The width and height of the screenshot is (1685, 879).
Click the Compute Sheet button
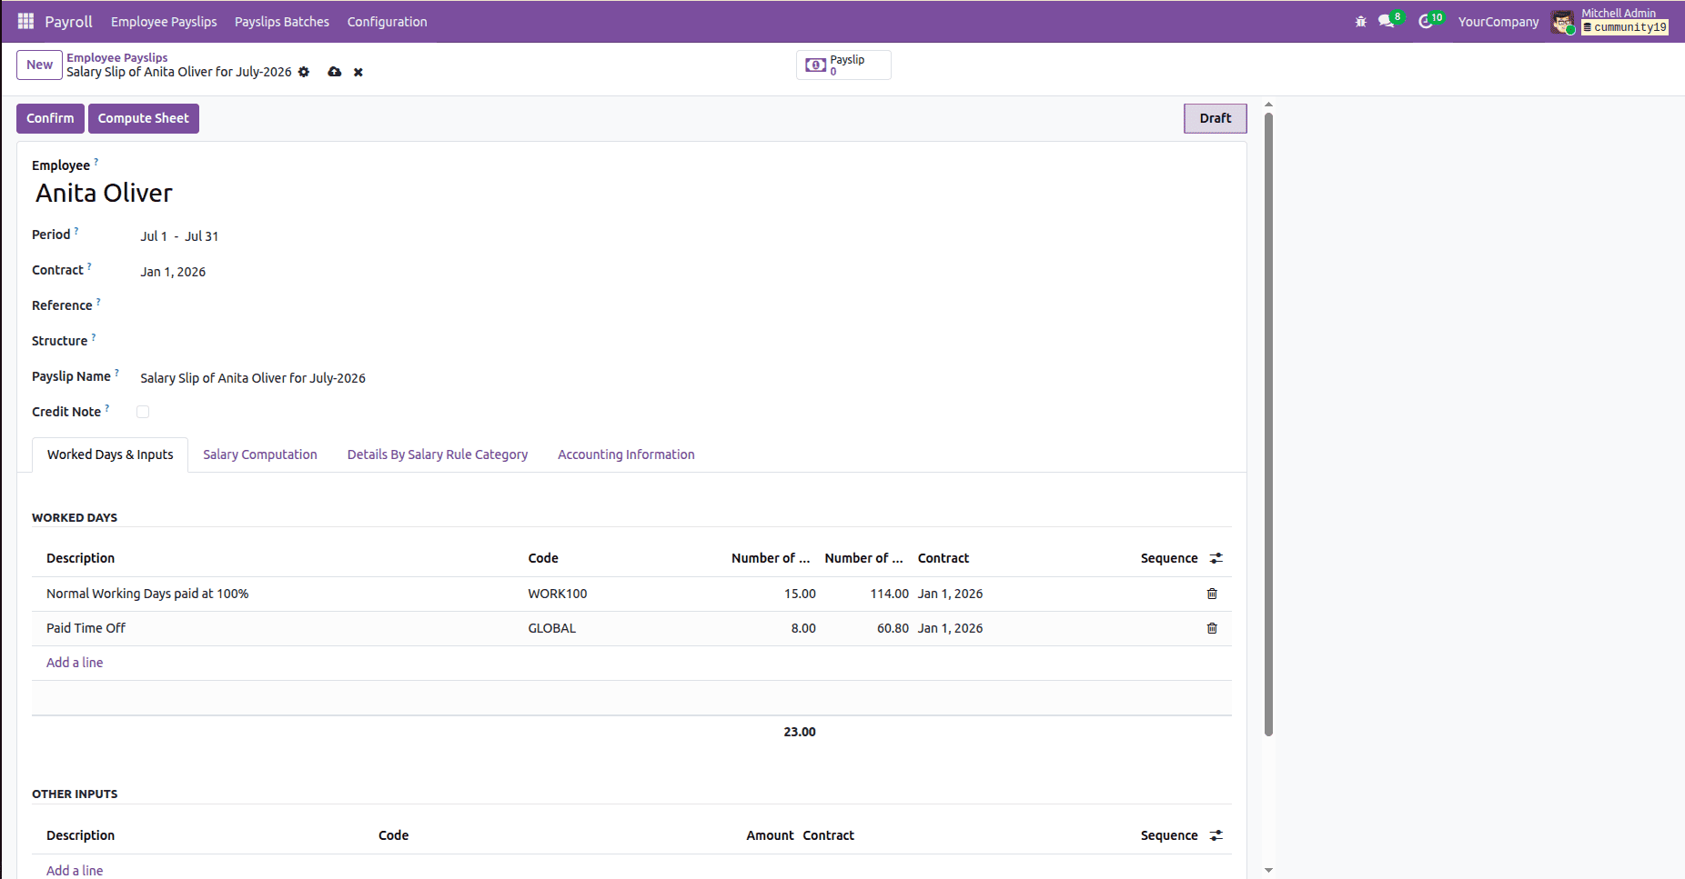point(144,118)
